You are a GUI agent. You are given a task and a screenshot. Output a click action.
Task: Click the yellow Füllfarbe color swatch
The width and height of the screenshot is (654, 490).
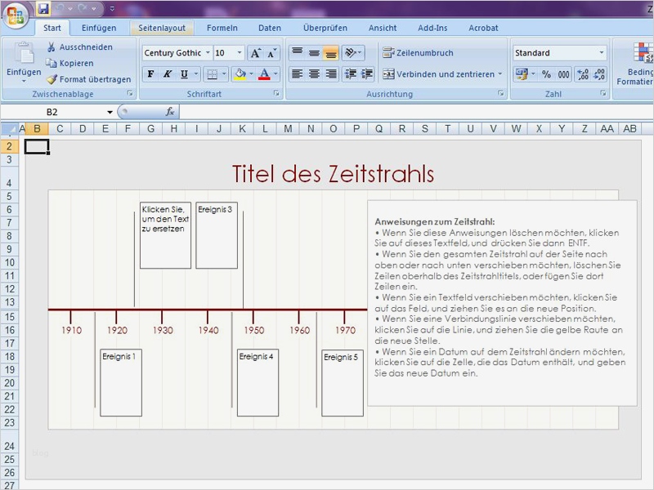pyautogui.click(x=240, y=78)
